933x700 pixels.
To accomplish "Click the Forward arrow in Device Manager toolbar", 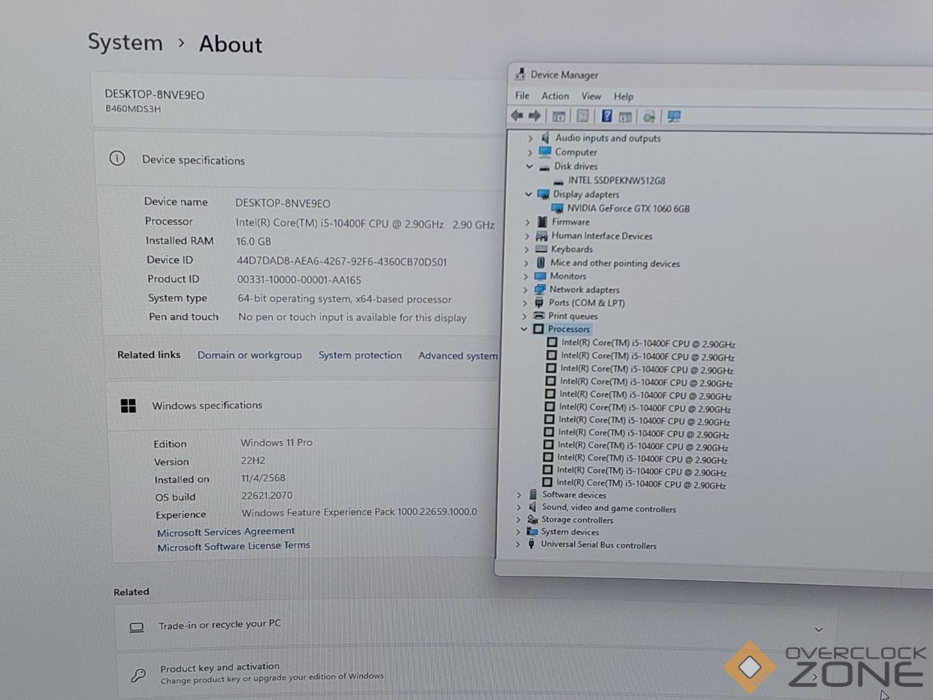I will pos(534,116).
